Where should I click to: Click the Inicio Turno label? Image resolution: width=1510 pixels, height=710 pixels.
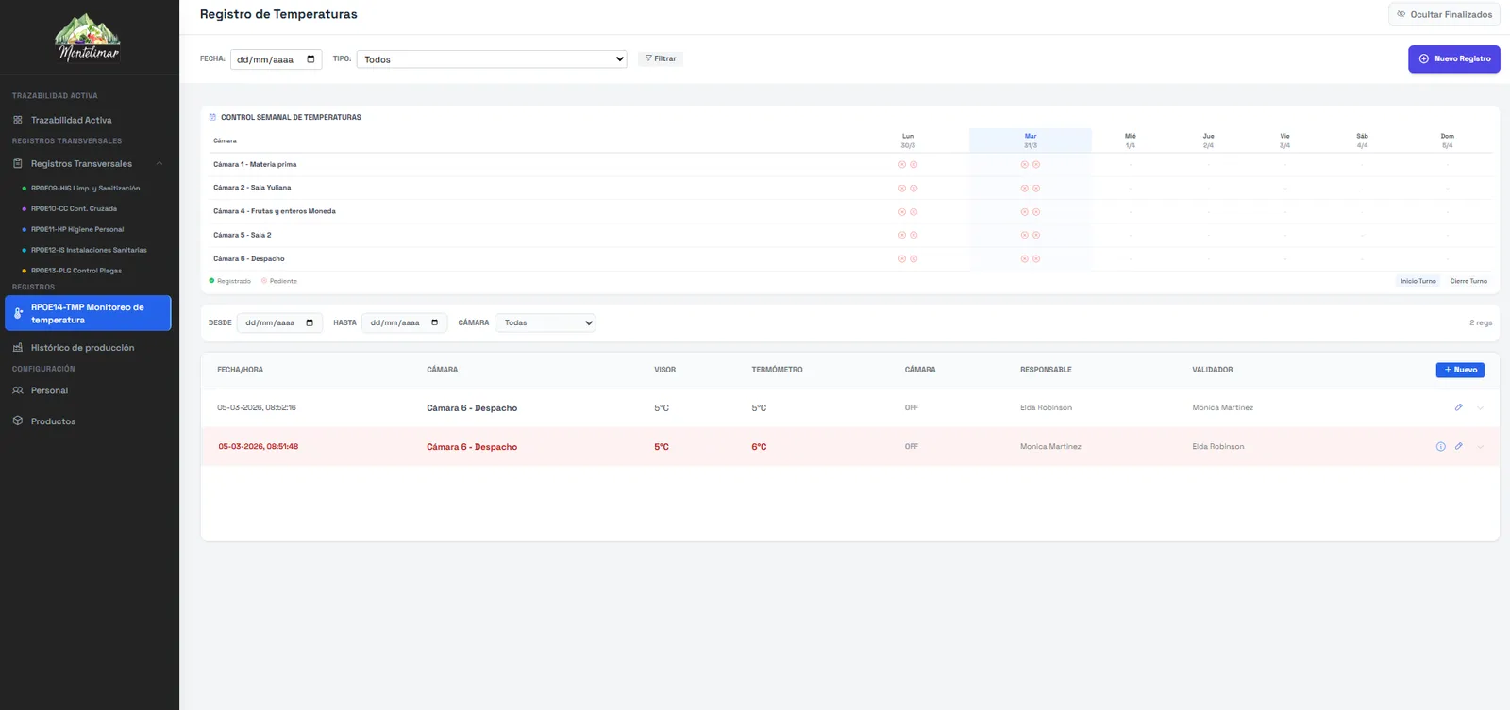pyautogui.click(x=1418, y=281)
